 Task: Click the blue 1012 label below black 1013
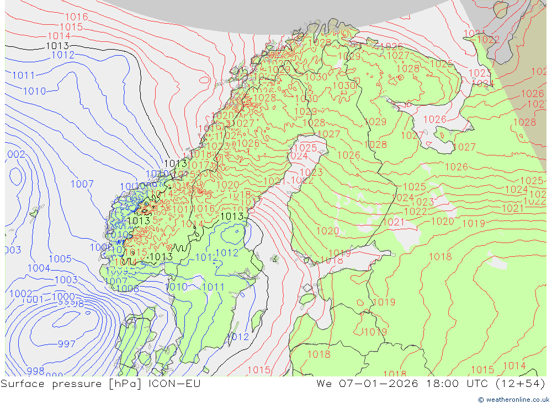[63, 55]
